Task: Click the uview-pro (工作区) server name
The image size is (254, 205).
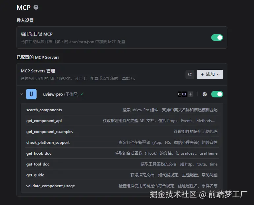Action: pyautogui.click(x=61, y=94)
